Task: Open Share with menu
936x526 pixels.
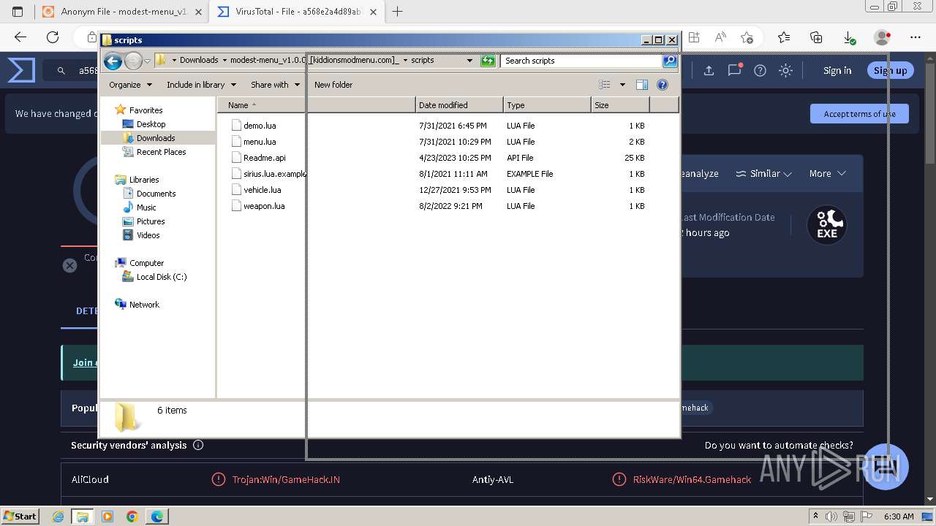Action: (275, 85)
